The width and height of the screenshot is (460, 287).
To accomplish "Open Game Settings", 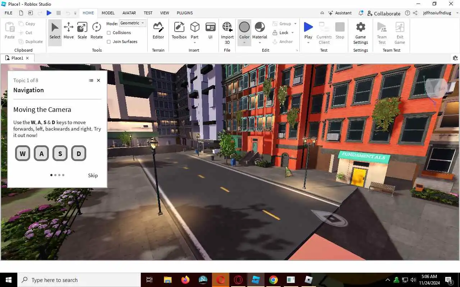I will click(360, 33).
